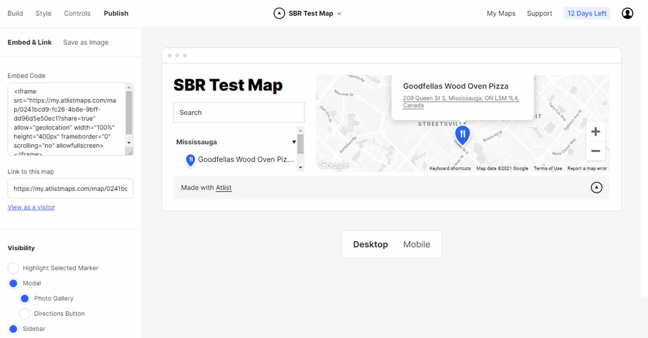Enable the Directions Button option
Image resolution: width=648 pixels, height=338 pixels.
(x=25, y=314)
